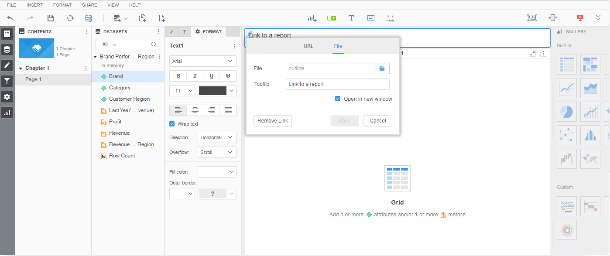This screenshot has width=610, height=256.
Task: Toggle off Wrap text in Format panel
Action: [x=171, y=123]
